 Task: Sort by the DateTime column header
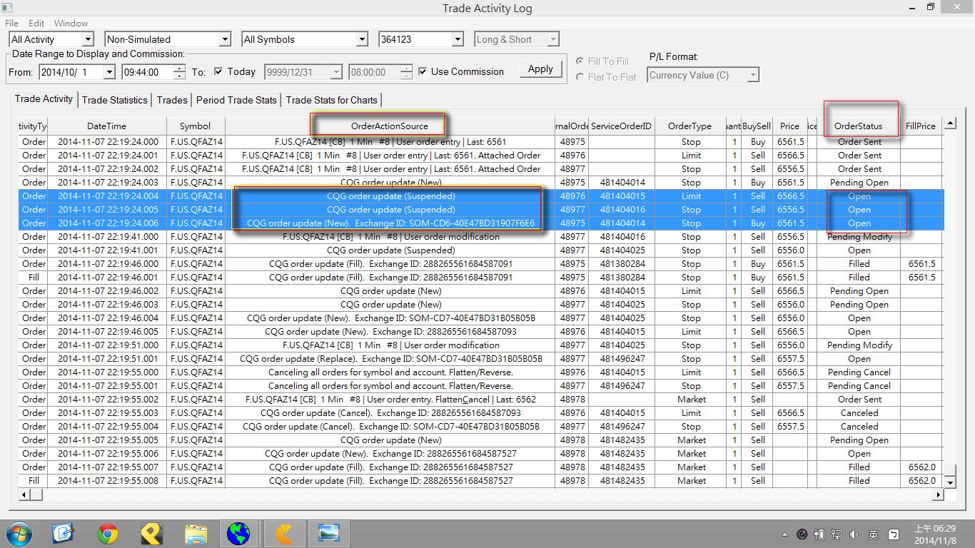pos(107,126)
